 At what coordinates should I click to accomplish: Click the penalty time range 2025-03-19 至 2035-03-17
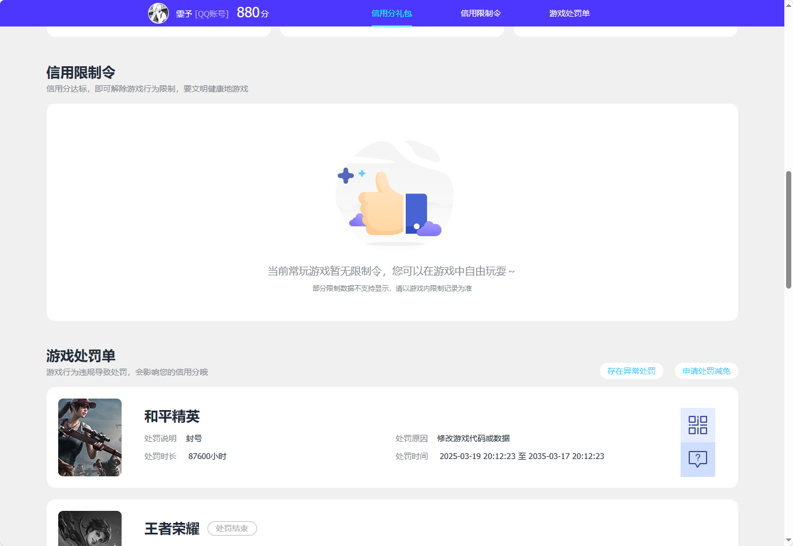click(x=522, y=456)
